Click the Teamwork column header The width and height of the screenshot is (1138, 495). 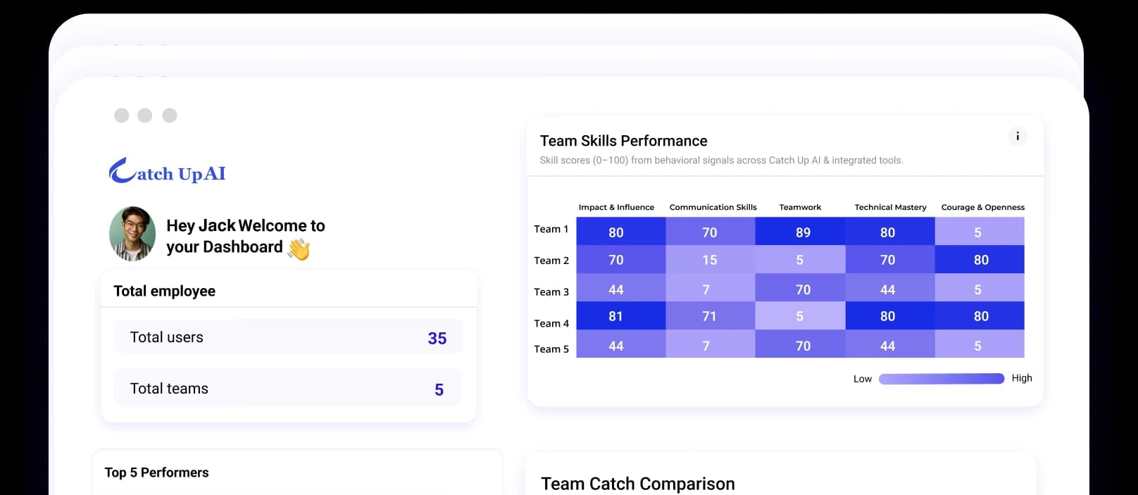click(799, 207)
